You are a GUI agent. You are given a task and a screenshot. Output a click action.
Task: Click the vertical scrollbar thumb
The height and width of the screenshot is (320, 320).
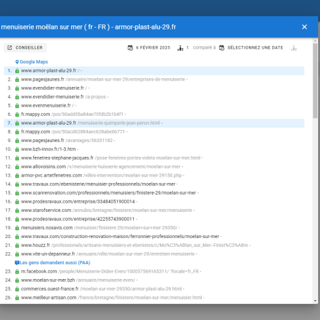coord(316,81)
